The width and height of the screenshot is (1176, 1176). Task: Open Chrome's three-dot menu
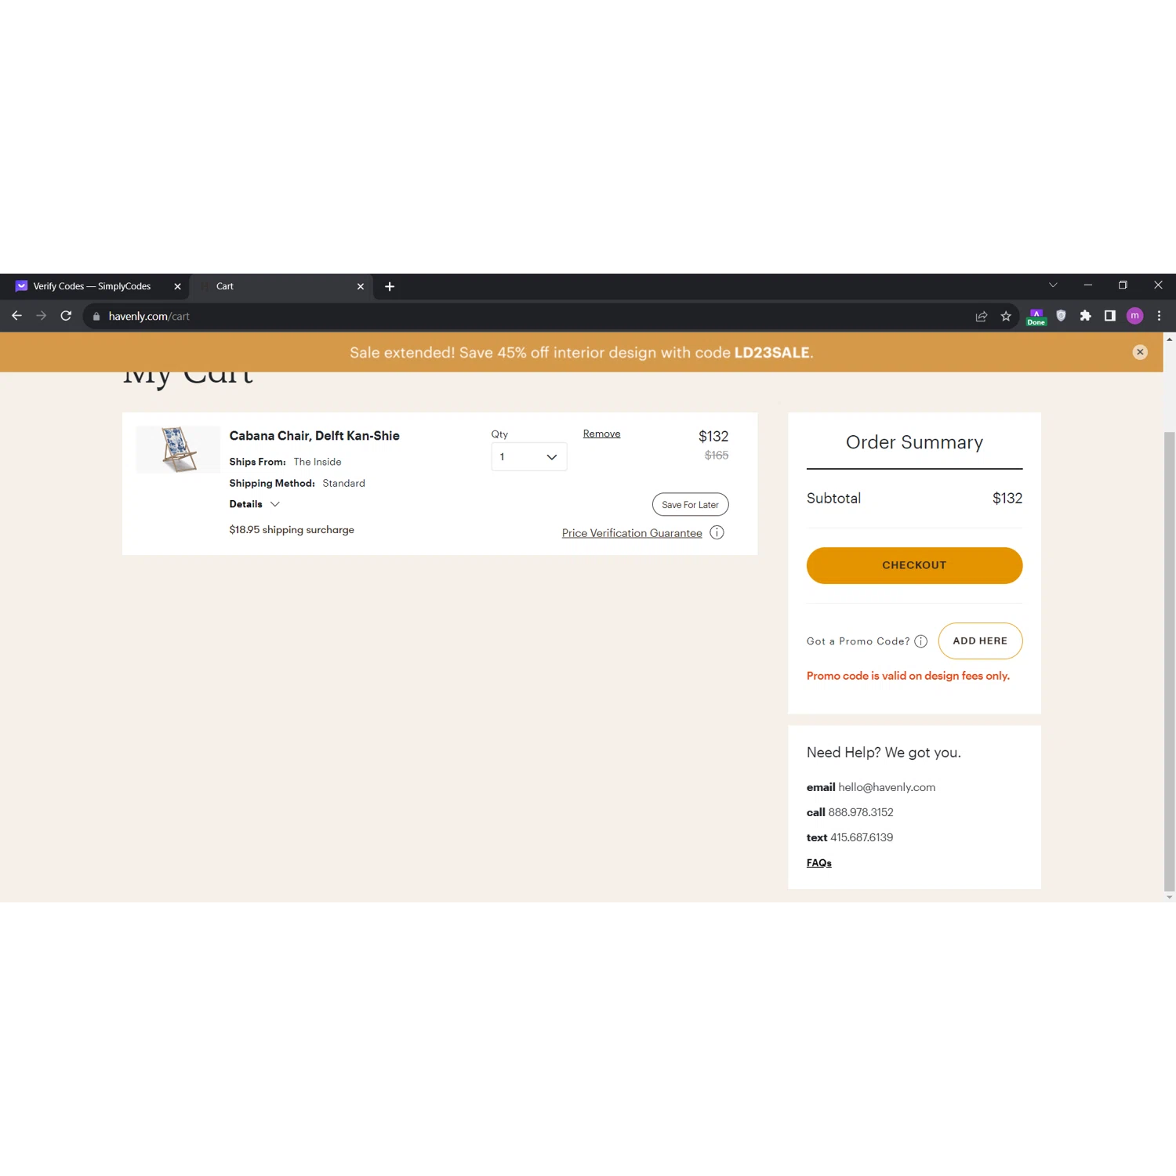click(1159, 316)
